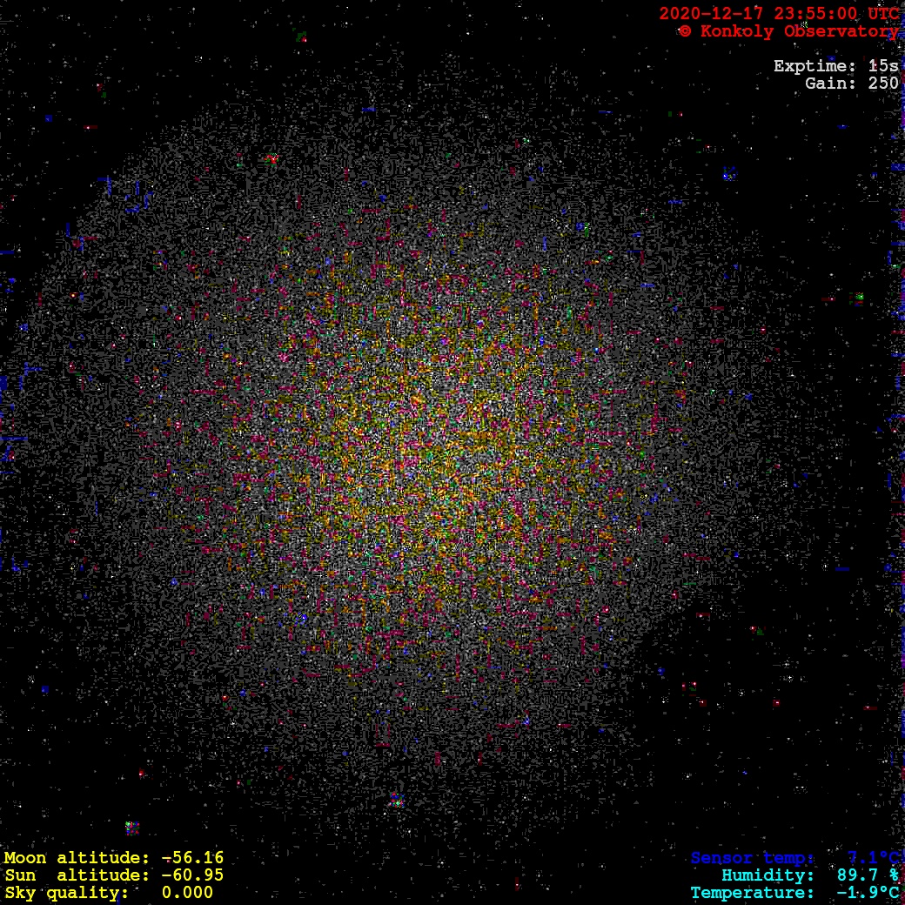Click the 15s exposure time value
Screen dimensions: 905x905
coord(883,66)
